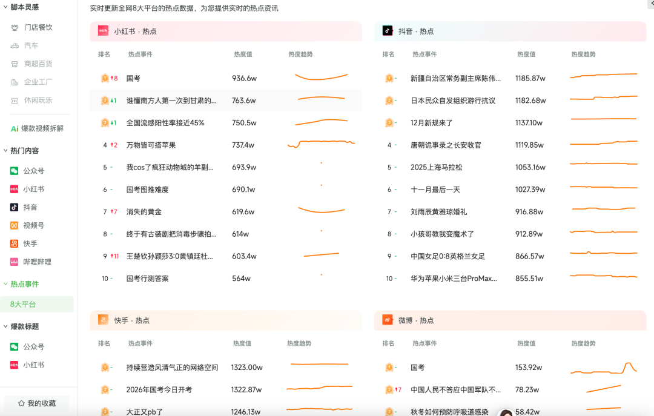Image resolution: width=654 pixels, height=416 pixels.
Task: Click the 小红书 icon under 热门内容
Action: (x=14, y=189)
